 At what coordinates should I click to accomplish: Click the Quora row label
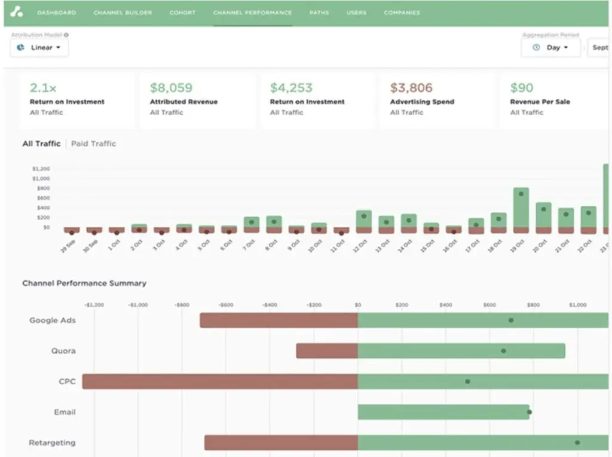click(x=63, y=351)
